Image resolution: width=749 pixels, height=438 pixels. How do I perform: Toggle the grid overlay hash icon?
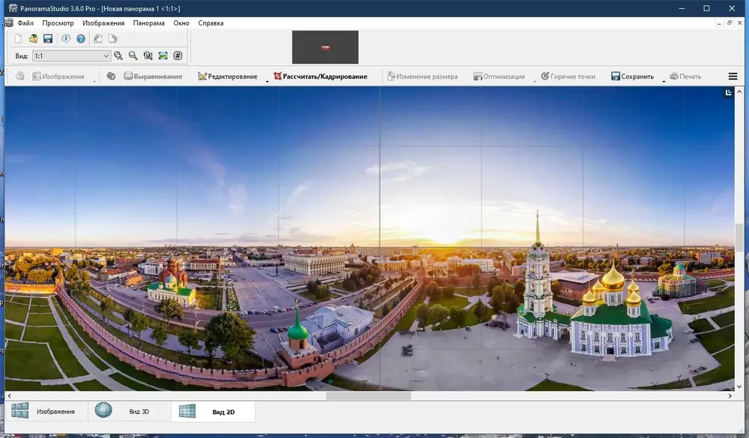tap(178, 56)
